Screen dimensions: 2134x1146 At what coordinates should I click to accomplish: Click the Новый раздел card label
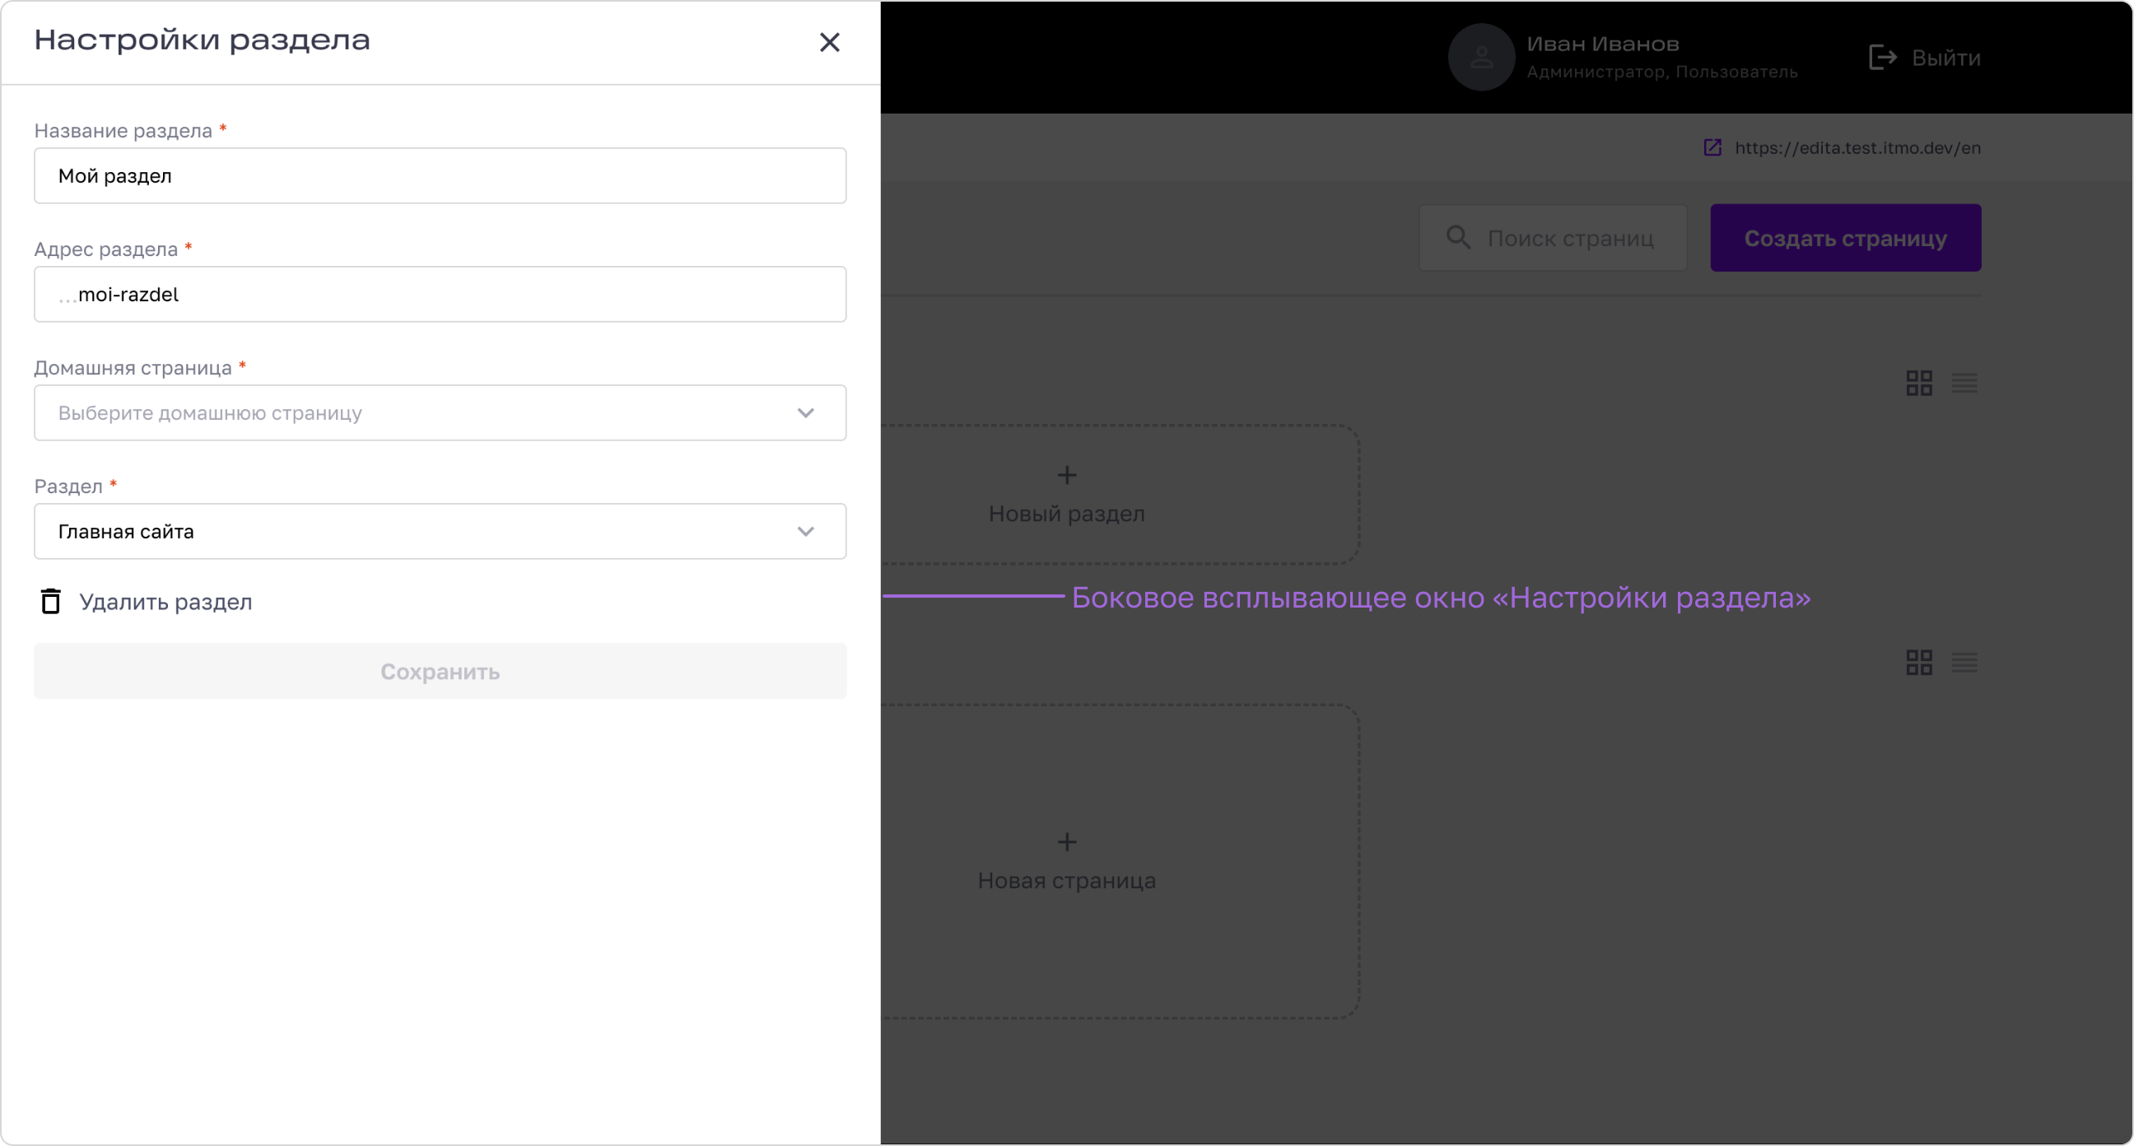[x=1067, y=514]
